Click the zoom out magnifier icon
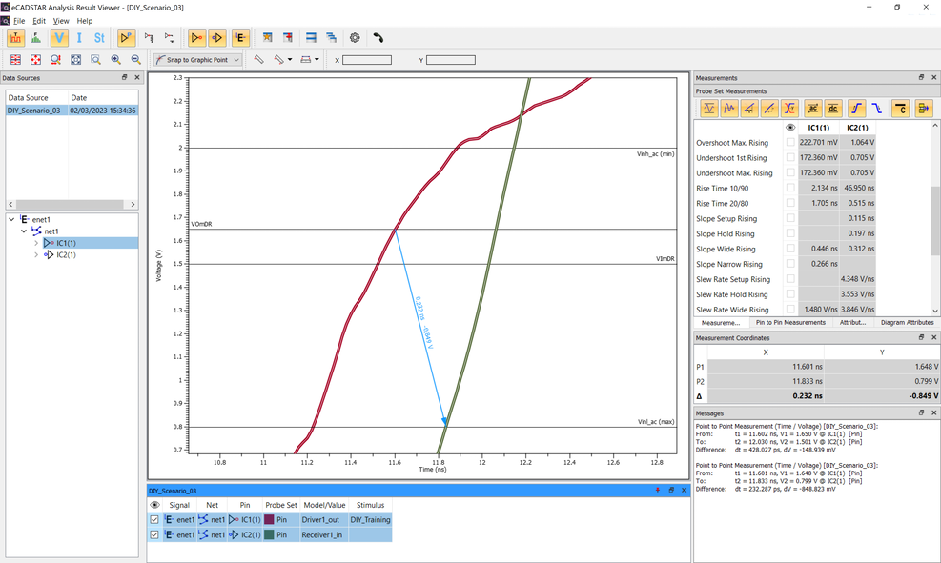 tap(136, 60)
